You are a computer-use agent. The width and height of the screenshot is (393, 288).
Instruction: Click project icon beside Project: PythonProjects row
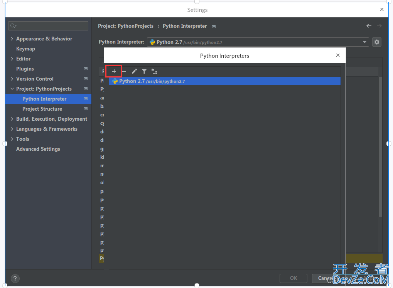[x=86, y=89]
